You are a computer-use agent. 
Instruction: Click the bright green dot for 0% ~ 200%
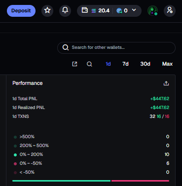click(x=15, y=155)
